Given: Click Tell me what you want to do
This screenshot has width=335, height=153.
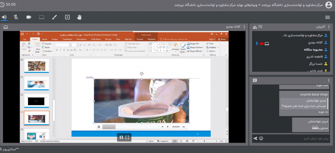Looking at the screenshot, I should pyautogui.click(x=175, y=39).
